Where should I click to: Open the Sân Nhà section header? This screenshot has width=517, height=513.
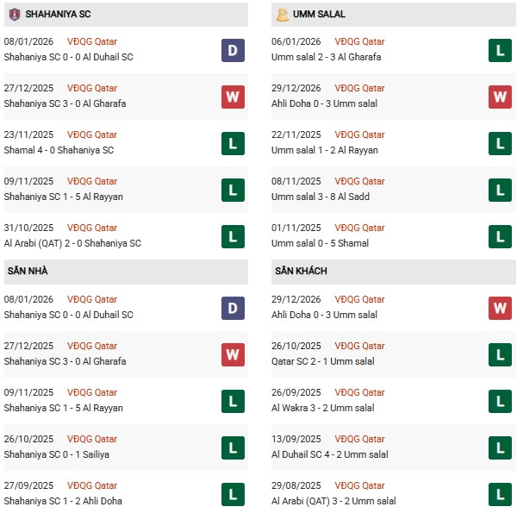point(26,271)
